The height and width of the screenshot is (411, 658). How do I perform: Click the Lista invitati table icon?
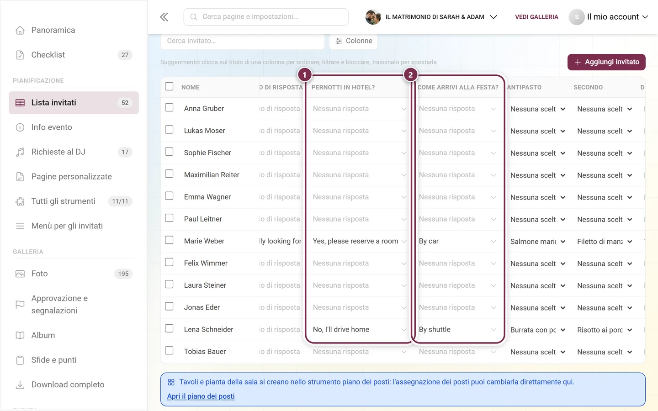20,103
